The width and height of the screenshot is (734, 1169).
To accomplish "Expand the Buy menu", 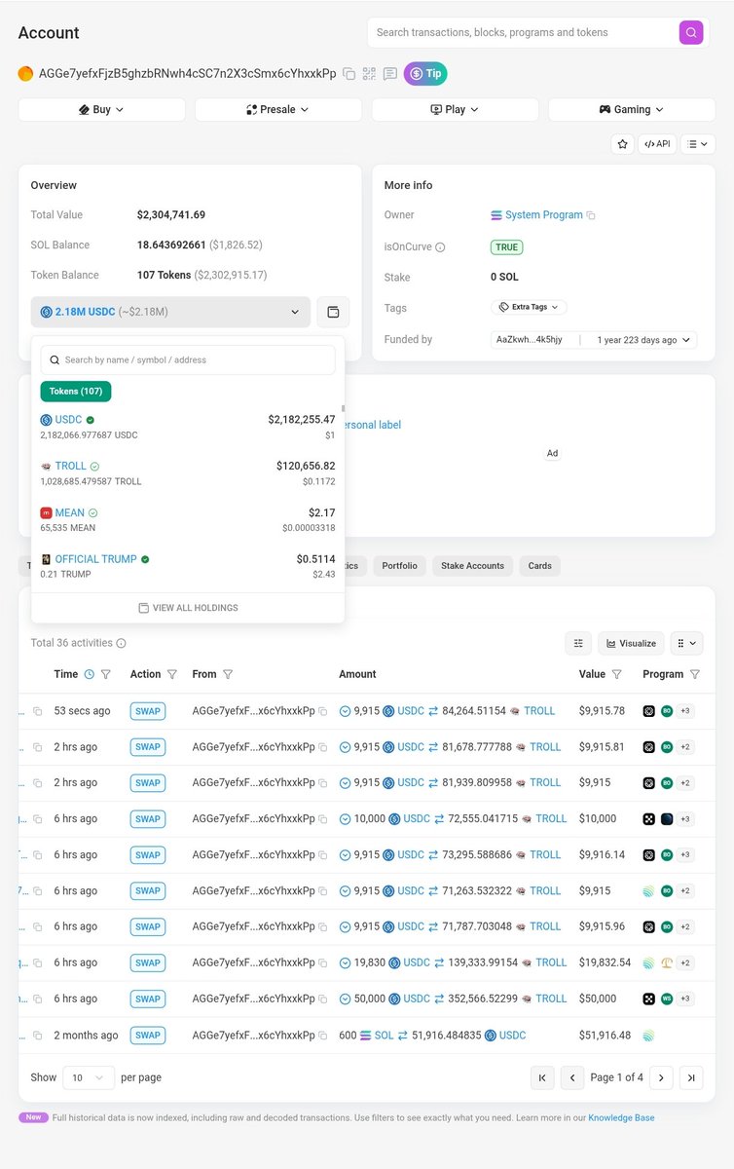I will coord(101,110).
